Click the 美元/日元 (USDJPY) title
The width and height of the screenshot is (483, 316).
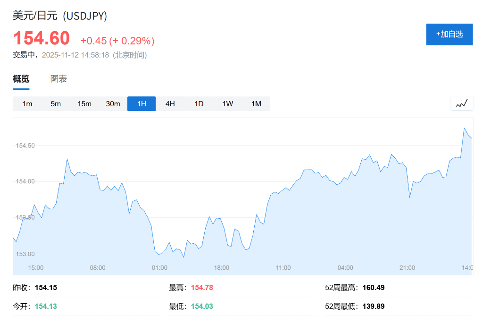(x=60, y=16)
